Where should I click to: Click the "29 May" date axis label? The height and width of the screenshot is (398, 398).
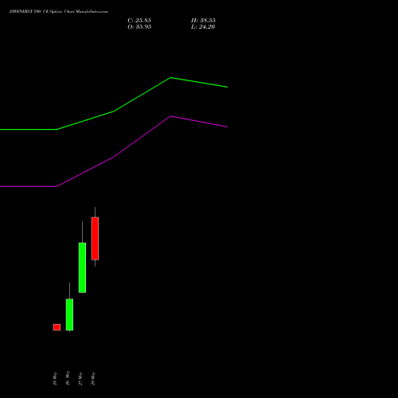tap(93, 378)
